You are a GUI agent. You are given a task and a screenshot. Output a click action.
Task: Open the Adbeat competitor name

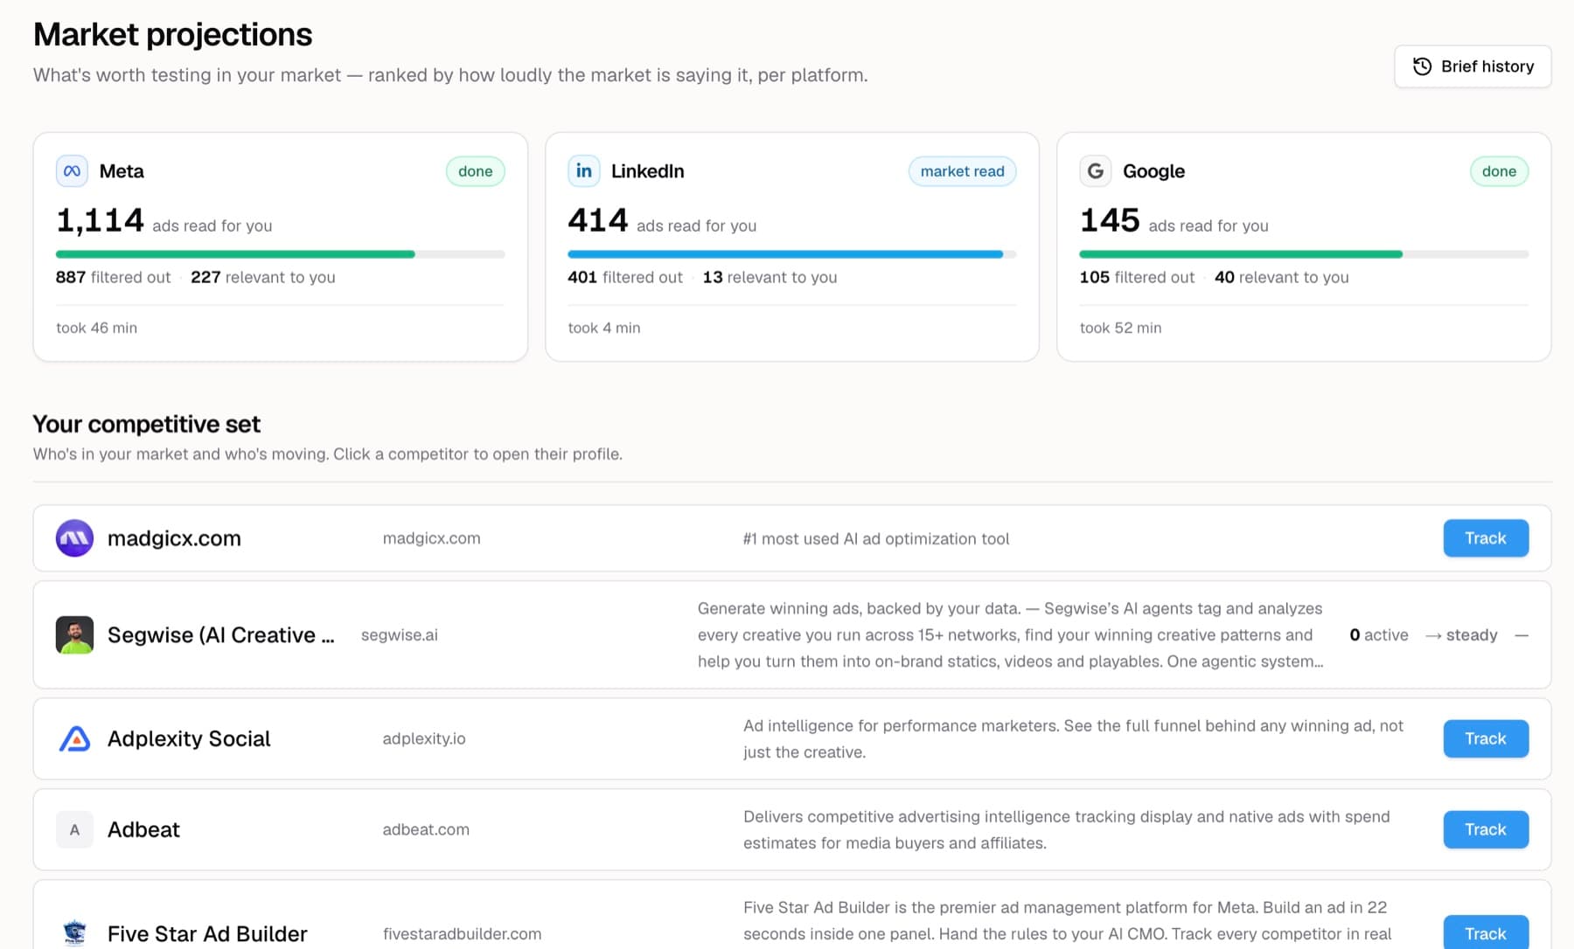click(x=143, y=829)
